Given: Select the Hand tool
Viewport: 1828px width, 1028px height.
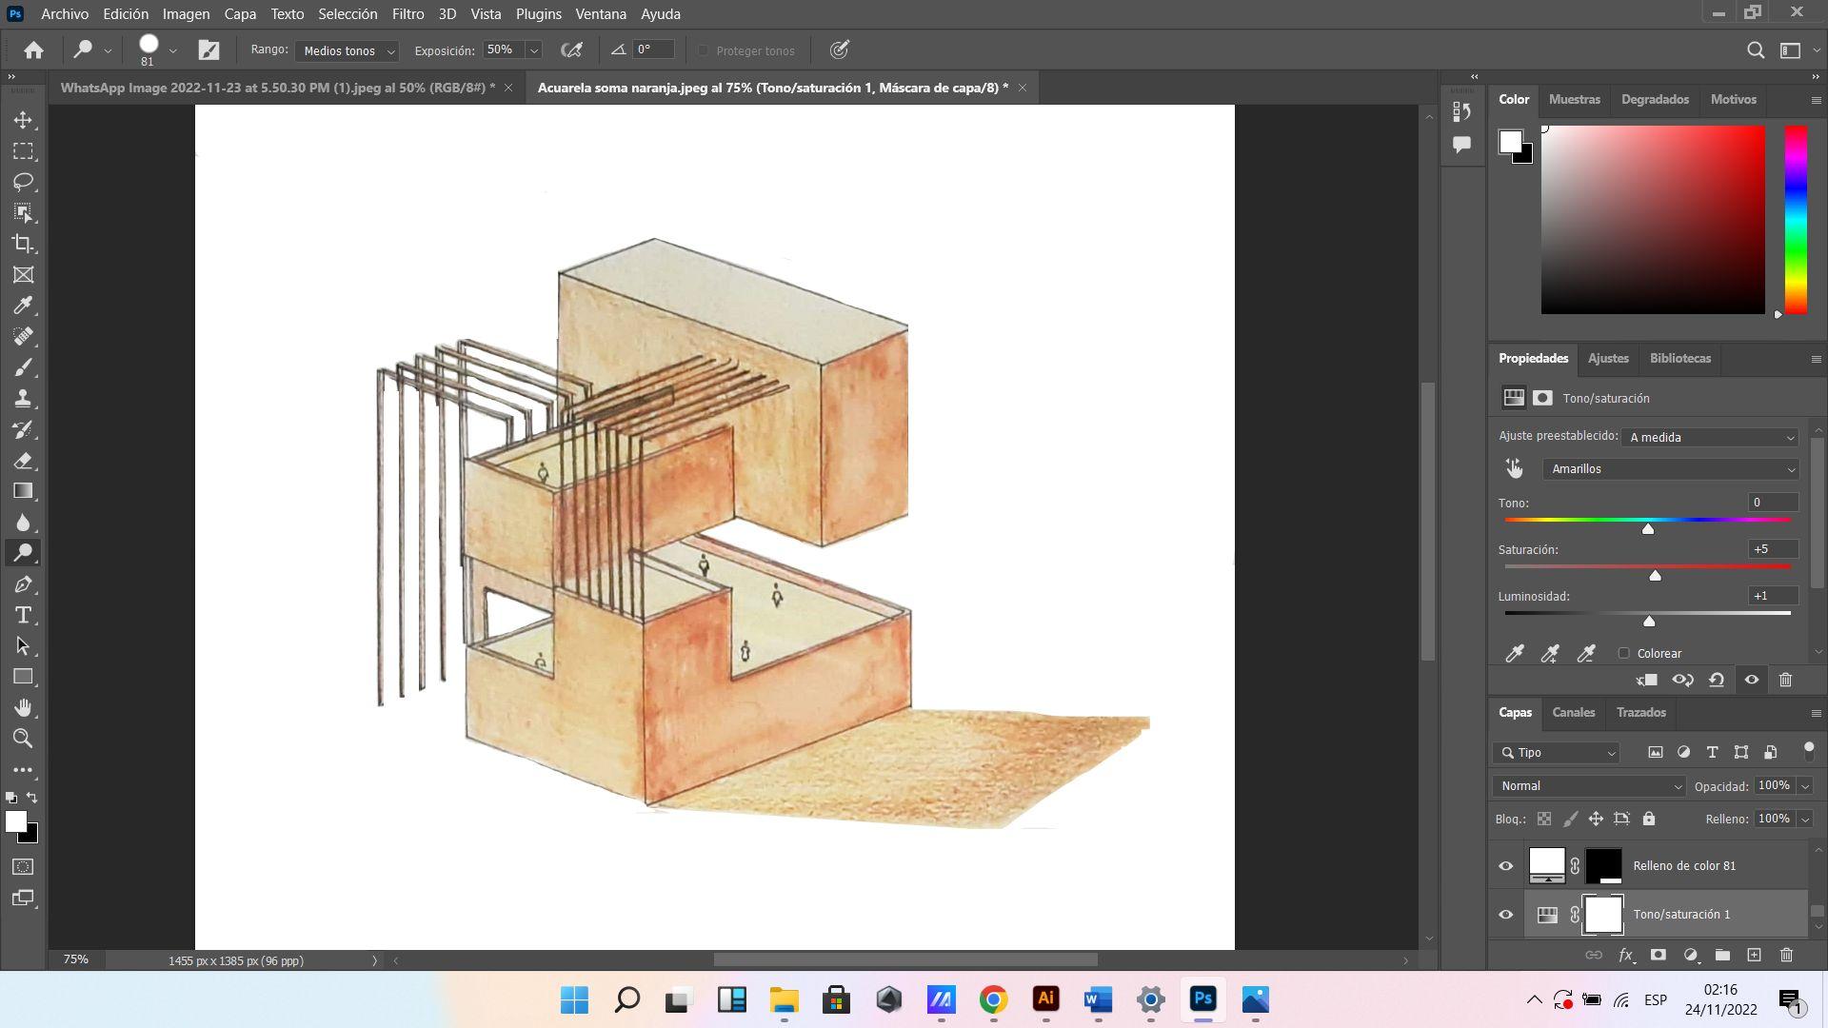Looking at the screenshot, I should point(23,707).
